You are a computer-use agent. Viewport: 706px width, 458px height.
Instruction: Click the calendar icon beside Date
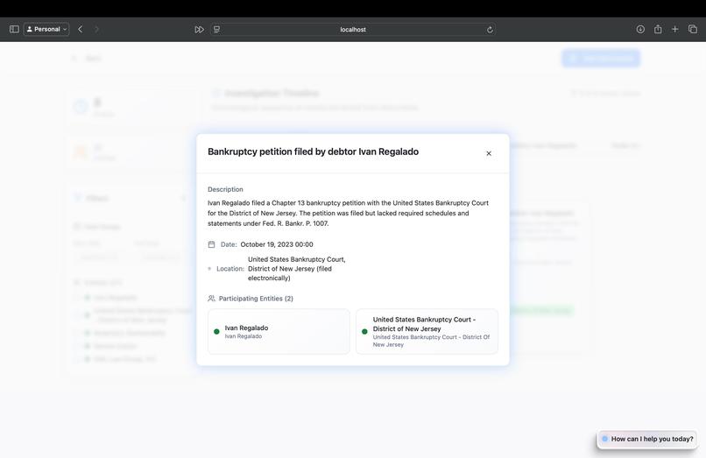(212, 244)
